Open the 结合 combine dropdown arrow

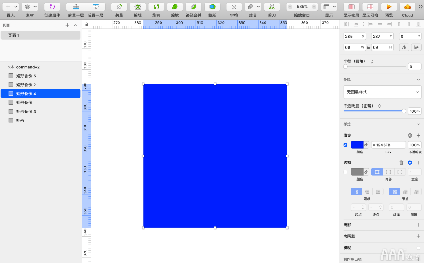[258, 7]
